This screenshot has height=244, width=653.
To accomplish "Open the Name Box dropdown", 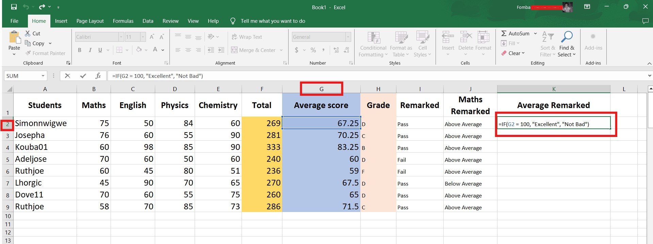I will pyautogui.click(x=43, y=76).
